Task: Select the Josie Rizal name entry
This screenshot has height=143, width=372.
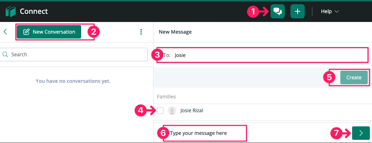Action: [x=192, y=110]
